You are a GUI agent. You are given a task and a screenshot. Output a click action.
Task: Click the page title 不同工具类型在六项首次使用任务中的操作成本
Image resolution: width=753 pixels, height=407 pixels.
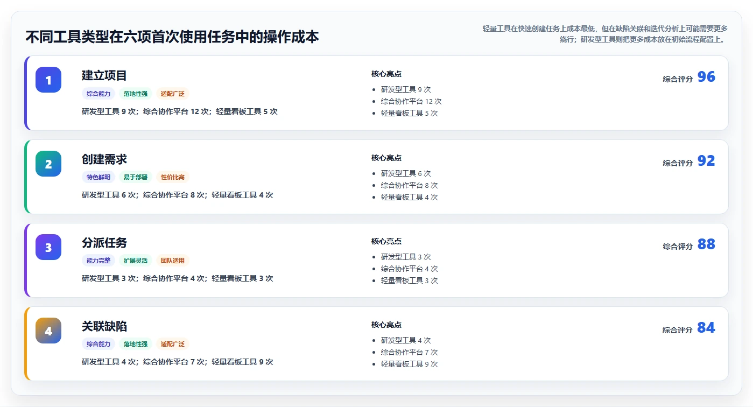tap(172, 37)
